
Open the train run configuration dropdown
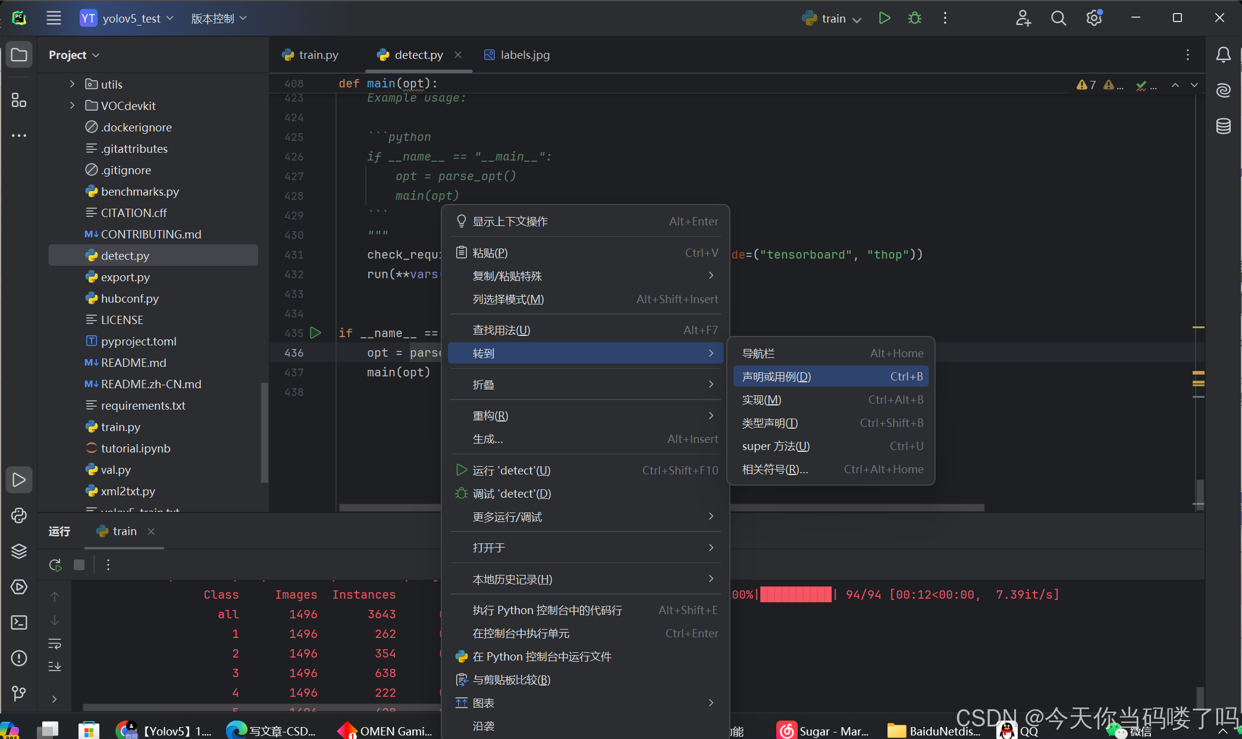click(x=833, y=18)
